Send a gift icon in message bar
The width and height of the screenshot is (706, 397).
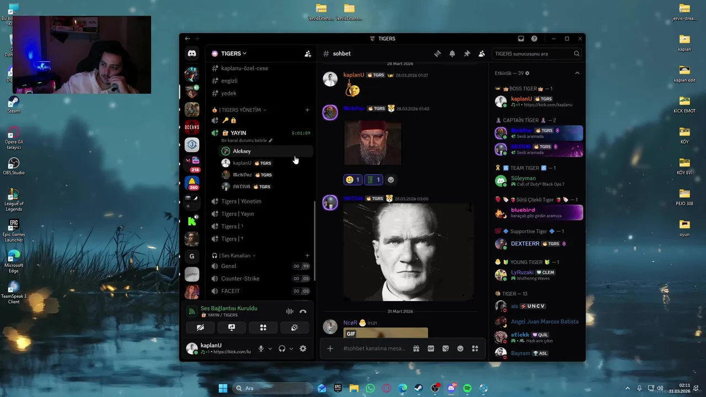pos(416,348)
